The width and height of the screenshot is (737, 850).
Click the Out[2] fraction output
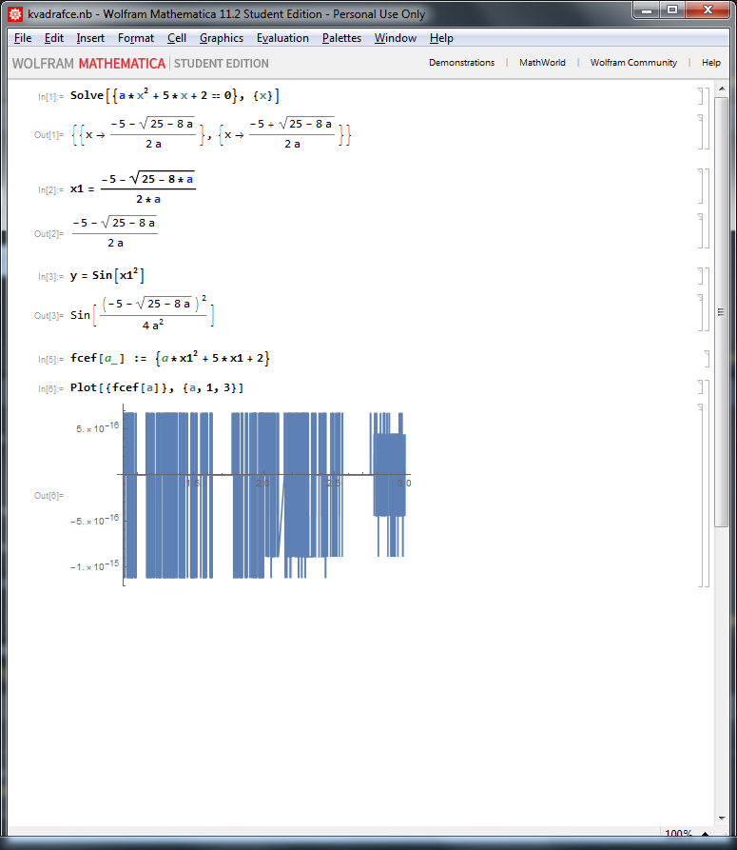115,232
